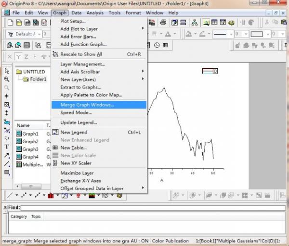Open the line style dropdown
The width and height of the screenshot is (289, 246).
point(231,34)
